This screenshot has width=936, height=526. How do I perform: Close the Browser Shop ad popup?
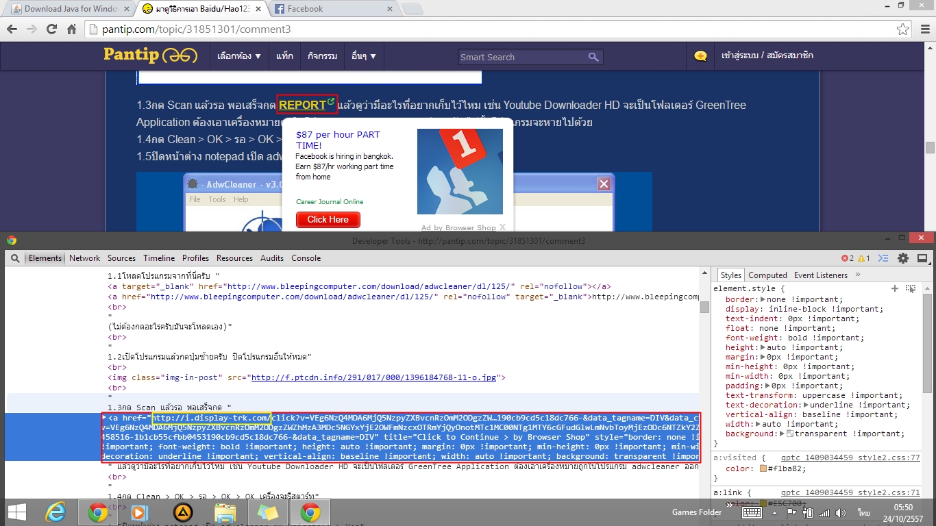pos(502,227)
